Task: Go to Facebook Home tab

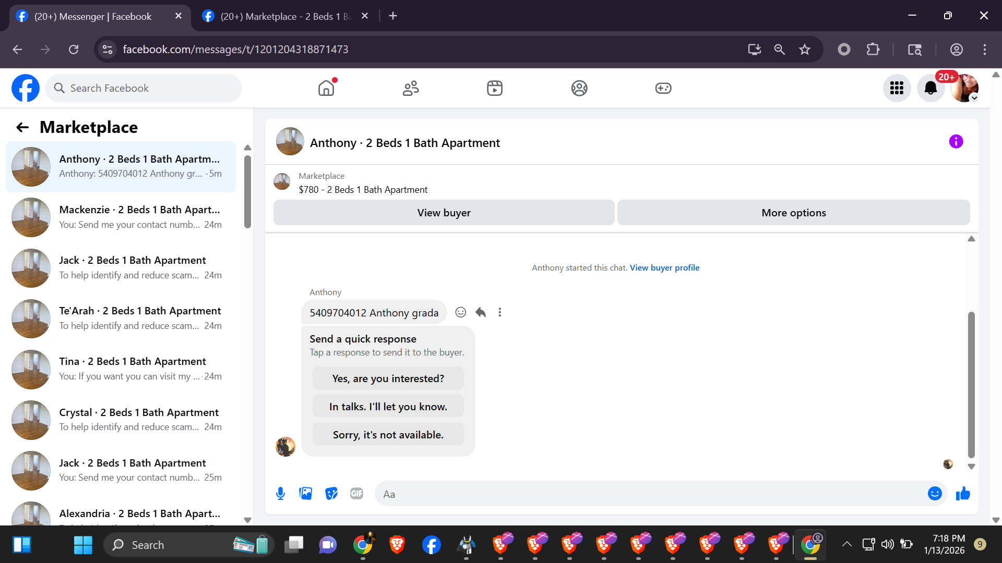Action: tap(326, 88)
